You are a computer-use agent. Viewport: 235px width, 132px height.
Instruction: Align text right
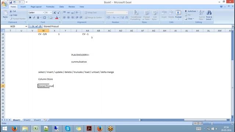tap(73, 18)
